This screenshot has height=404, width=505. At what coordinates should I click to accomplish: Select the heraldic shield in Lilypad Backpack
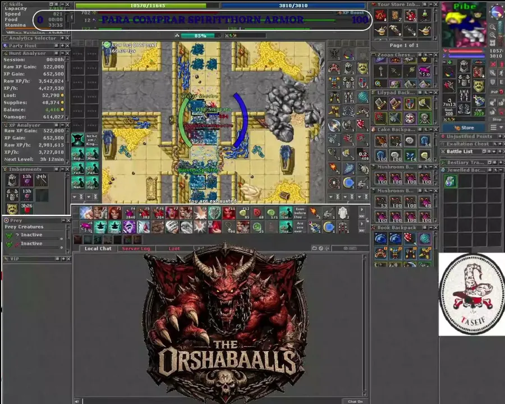point(410,104)
